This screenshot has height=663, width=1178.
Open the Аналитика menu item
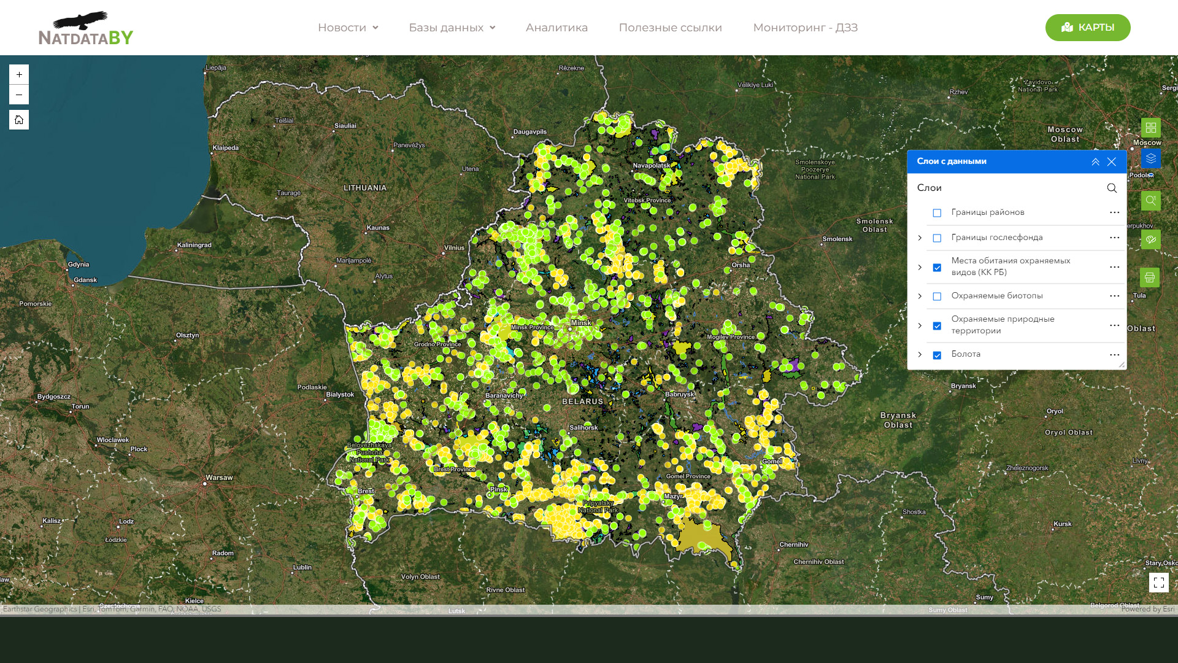(556, 28)
